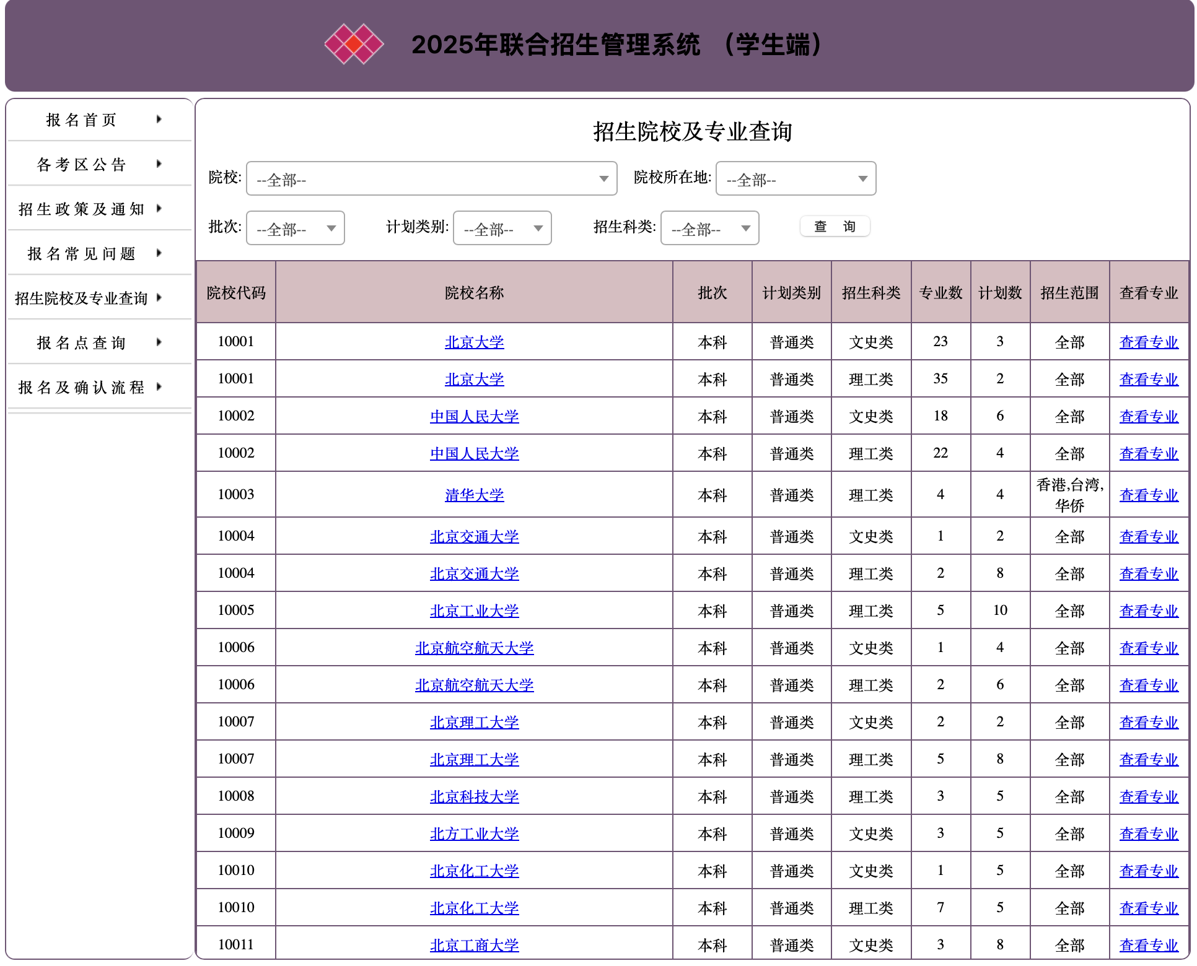Viewport: 1197px width, 966px height.
Task: Click 查看专业 for 北京大学 理工类
Action: coord(1149,379)
